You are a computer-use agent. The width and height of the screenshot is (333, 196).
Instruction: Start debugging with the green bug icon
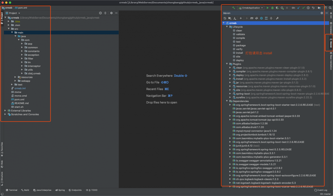tap(272, 8)
